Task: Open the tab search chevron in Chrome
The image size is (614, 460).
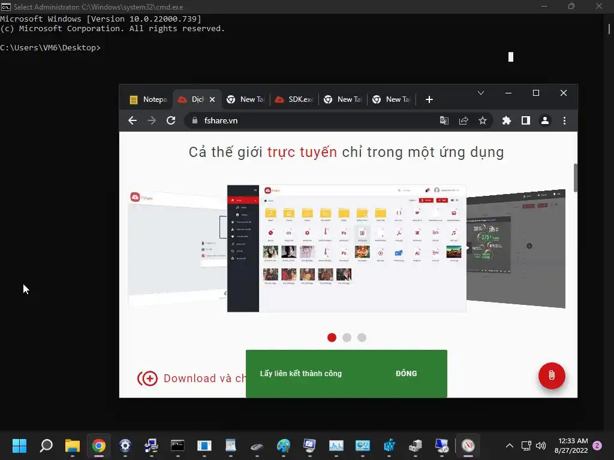Action: pos(481,93)
